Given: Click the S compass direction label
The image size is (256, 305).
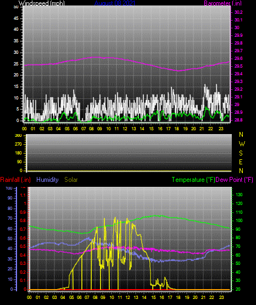Looking at the screenshot, I should click(x=241, y=153).
